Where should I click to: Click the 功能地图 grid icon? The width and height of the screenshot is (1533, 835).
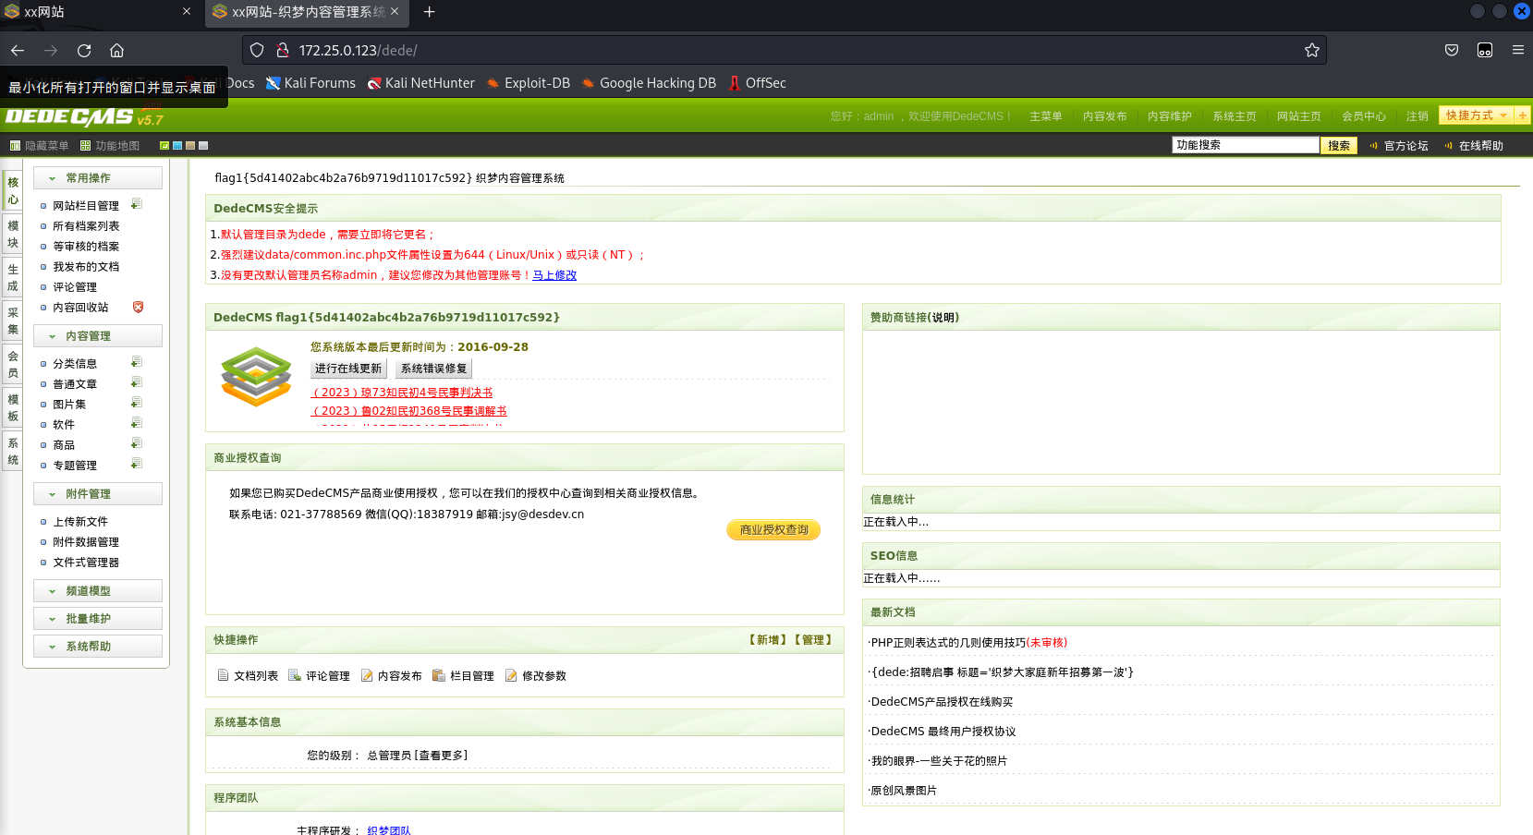coord(85,145)
